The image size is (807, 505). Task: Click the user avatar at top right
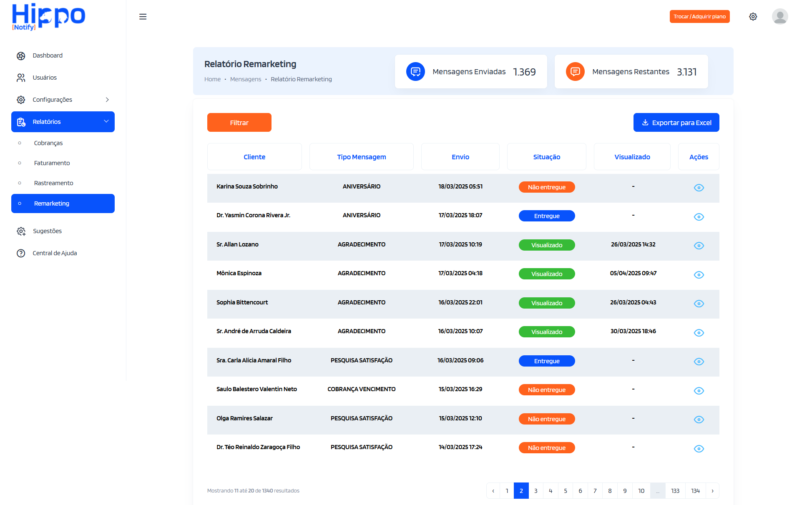click(x=780, y=16)
